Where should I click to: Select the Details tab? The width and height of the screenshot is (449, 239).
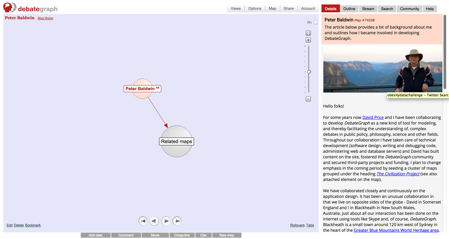330,9
